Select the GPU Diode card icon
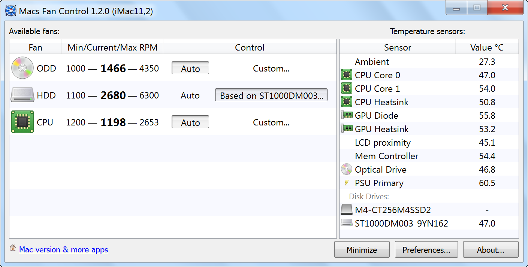 tap(347, 115)
